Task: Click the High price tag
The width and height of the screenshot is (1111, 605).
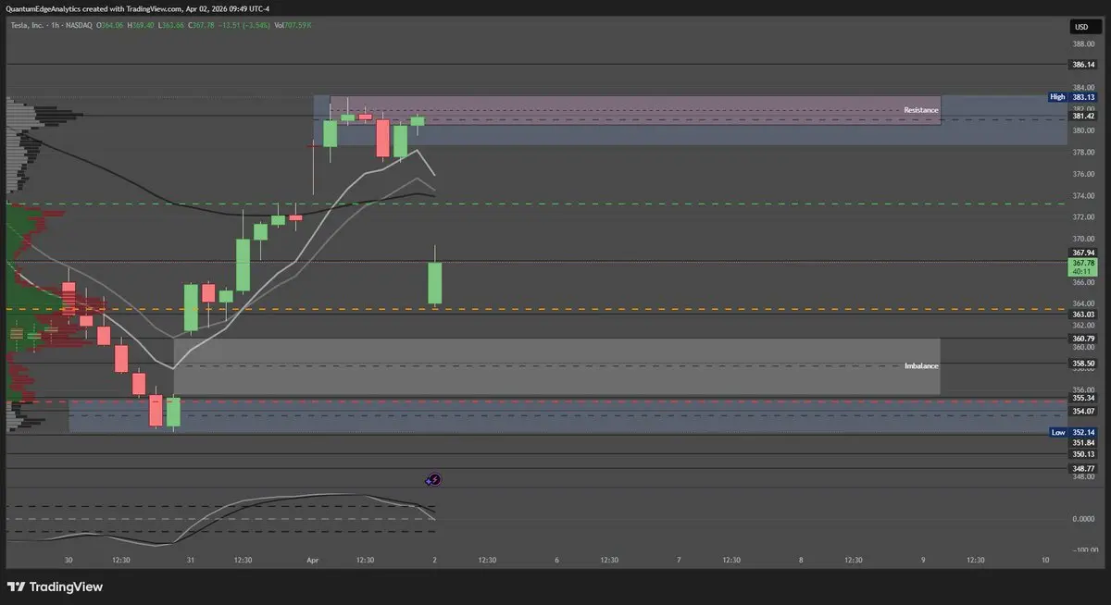Action: (1057, 97)
